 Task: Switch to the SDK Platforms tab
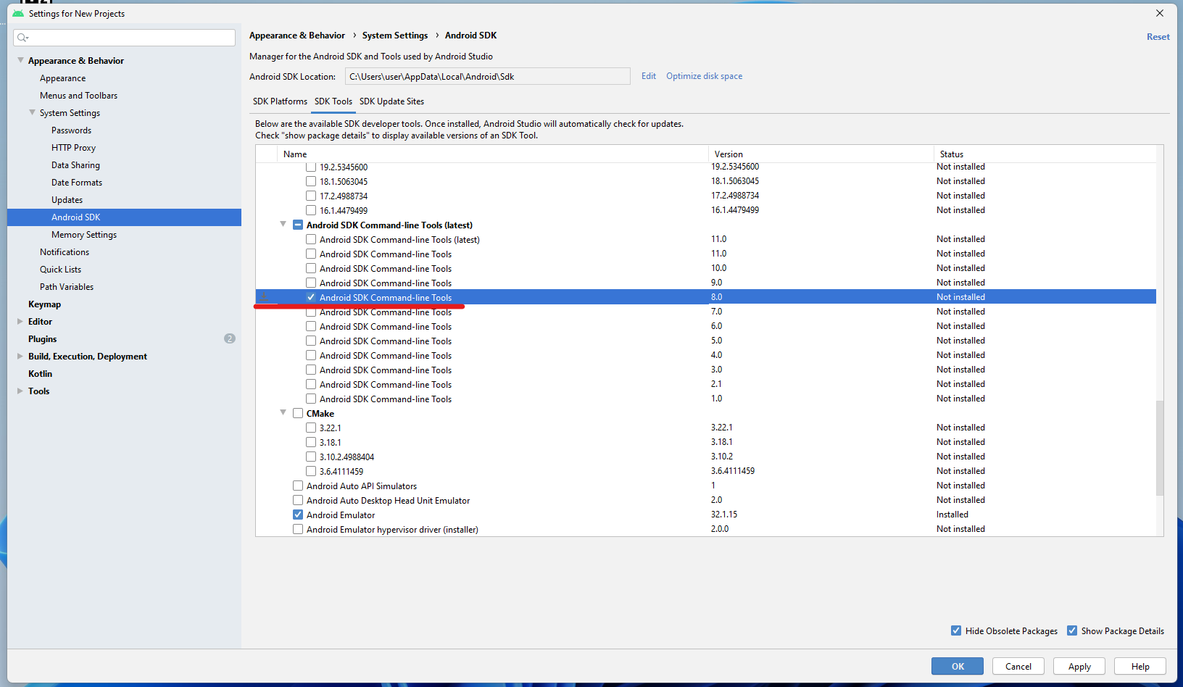coord(280,101)
